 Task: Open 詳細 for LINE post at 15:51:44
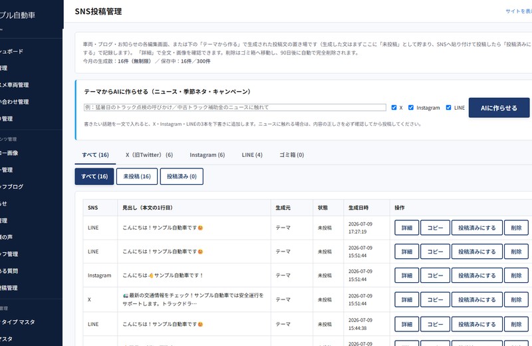tap(407, 252)
